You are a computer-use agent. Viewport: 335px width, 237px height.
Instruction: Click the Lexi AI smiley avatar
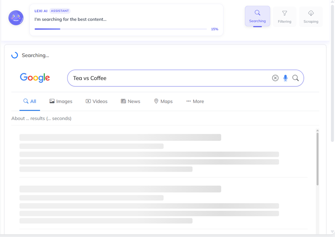click(x=16, y=18)
